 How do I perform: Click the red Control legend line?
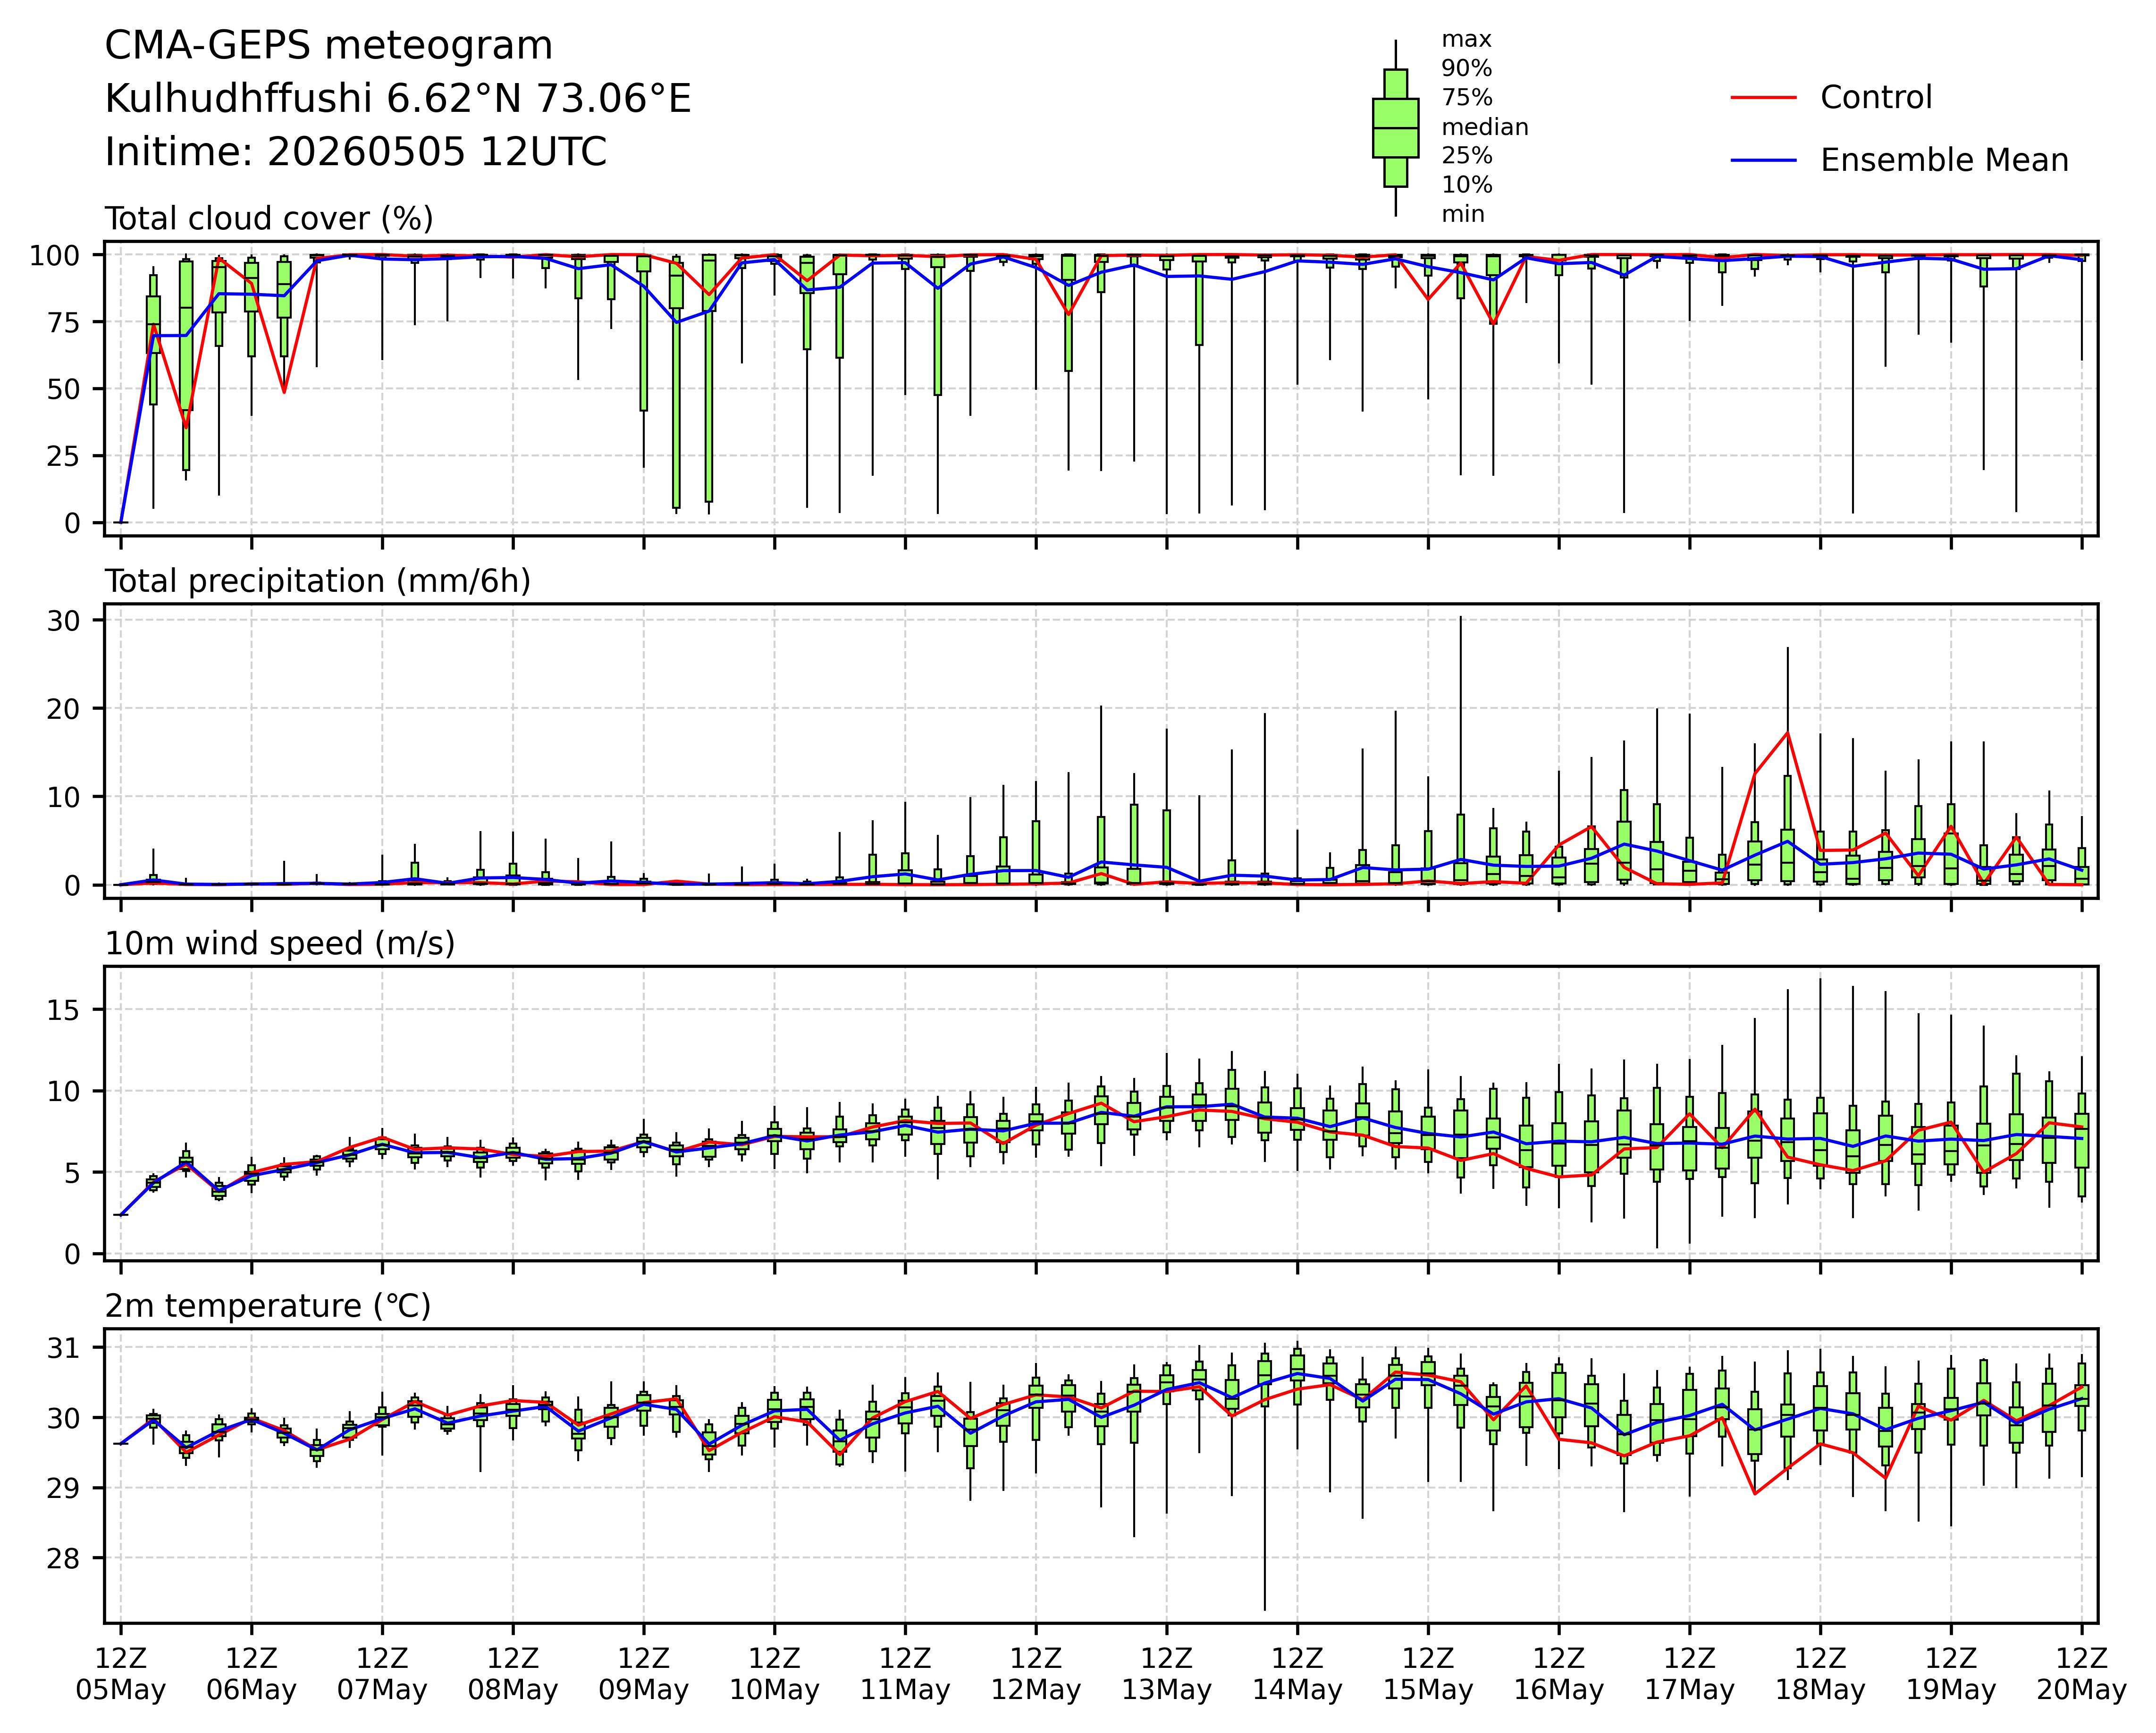(1764, 98)
